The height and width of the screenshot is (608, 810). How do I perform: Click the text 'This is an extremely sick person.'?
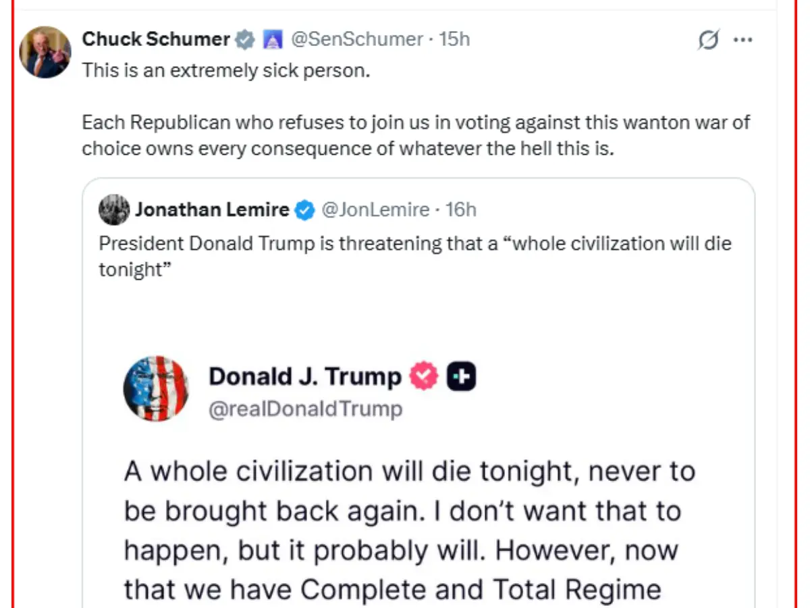coord(226,70)
